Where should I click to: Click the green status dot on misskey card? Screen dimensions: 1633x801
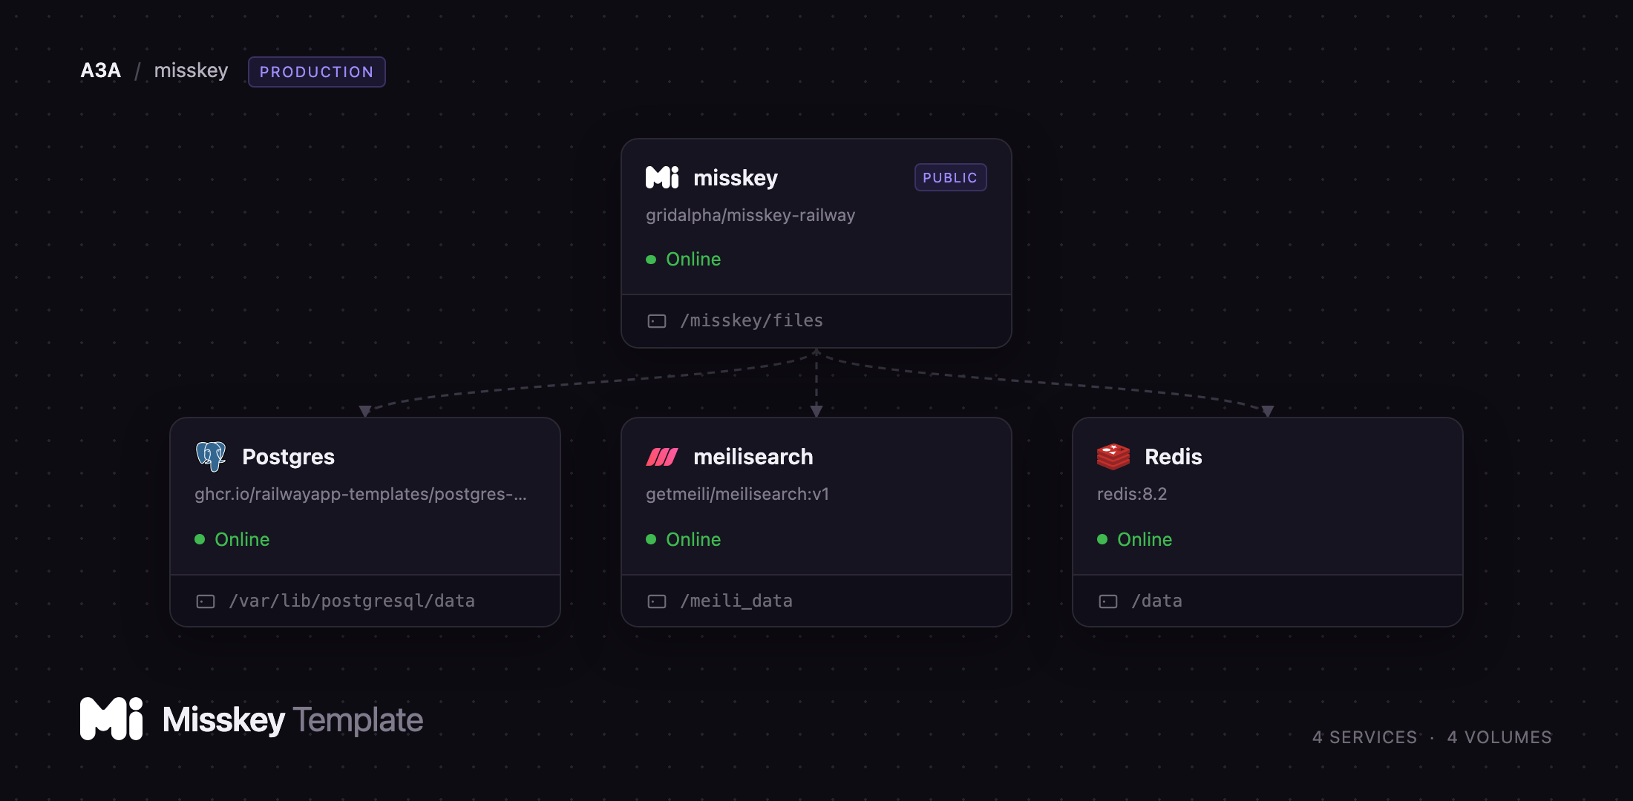click(651, 260)
